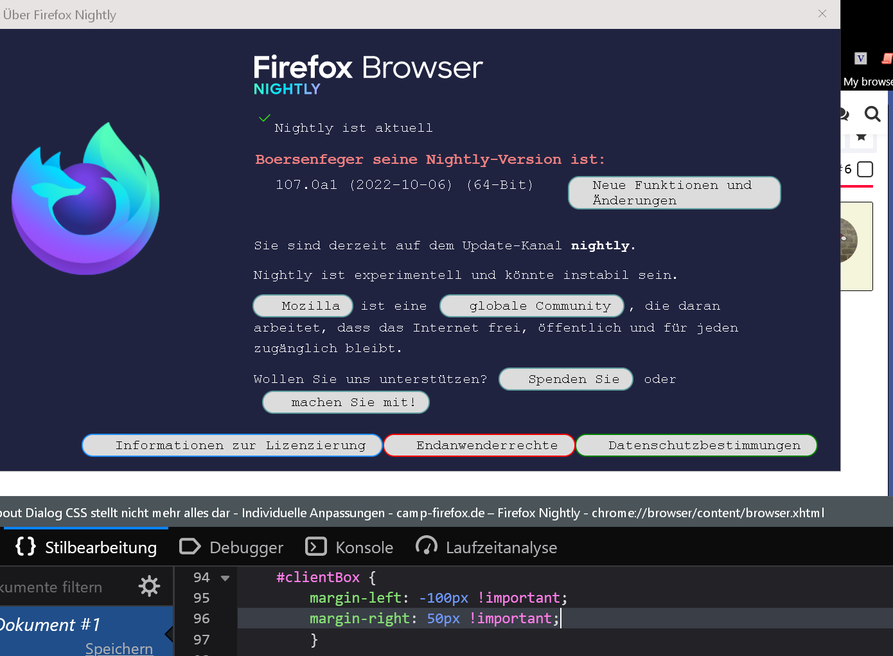Click the magnifier search icon
The width and height of the screenshot is (893, 656).
point(872,114)
